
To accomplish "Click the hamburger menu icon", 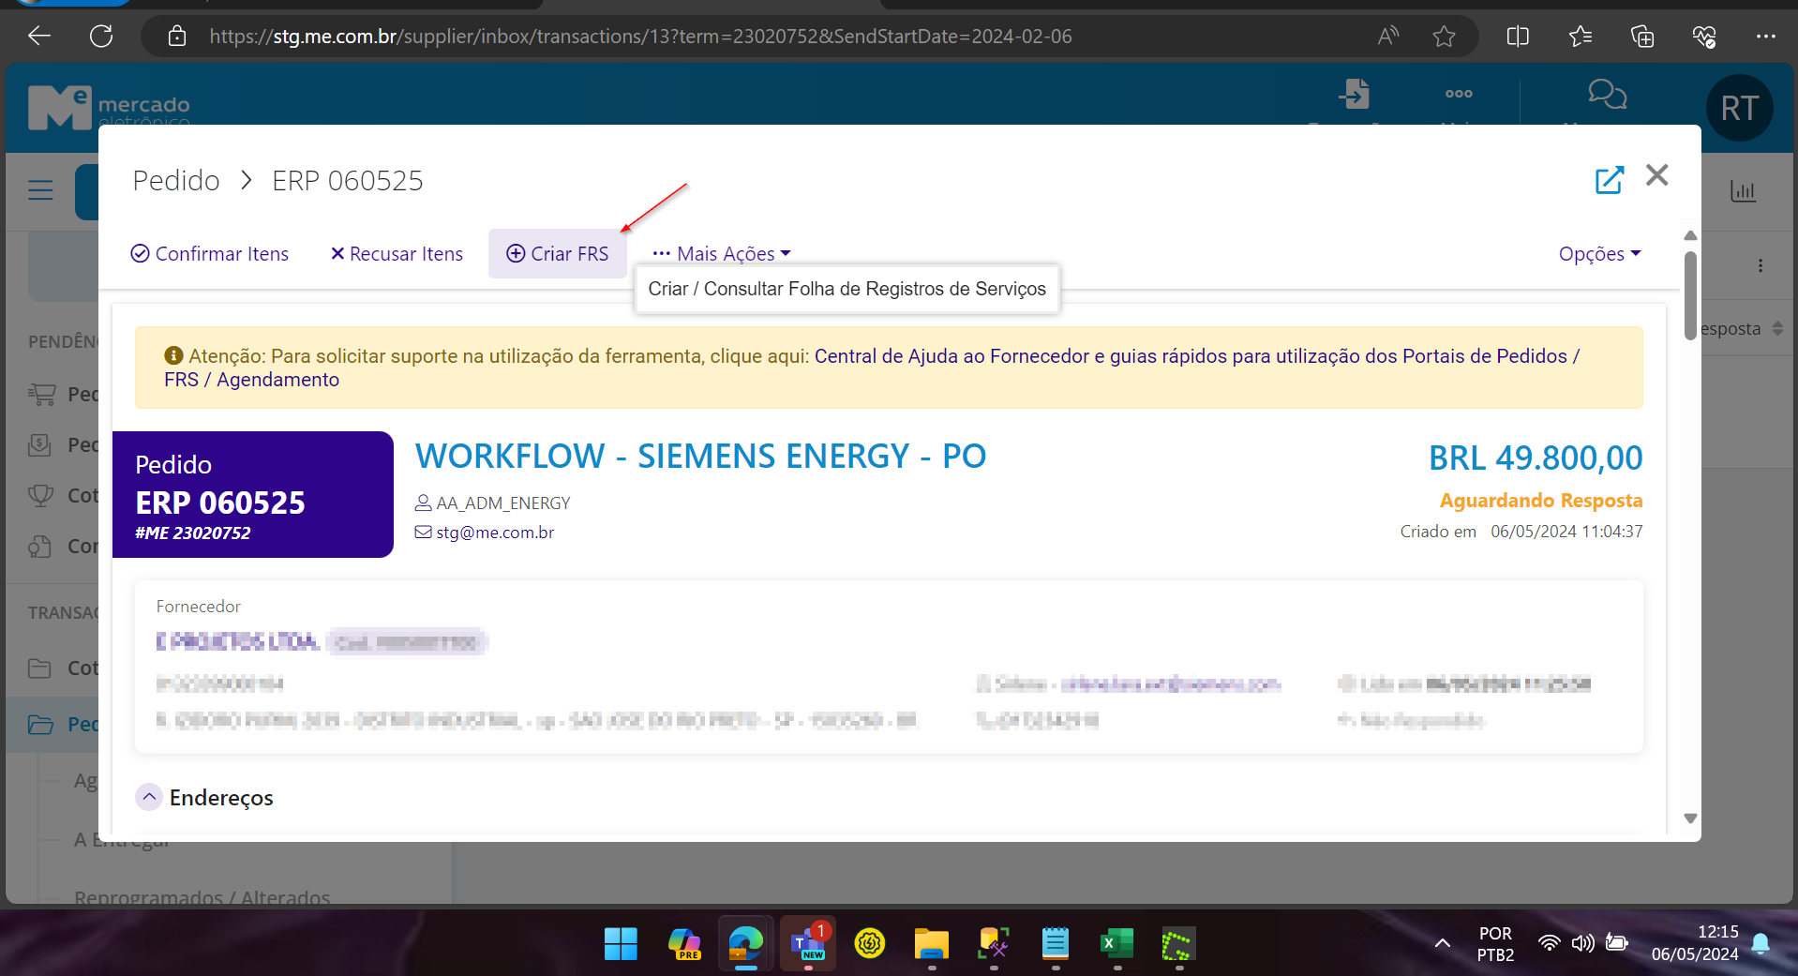I will [x=40, y=190].
